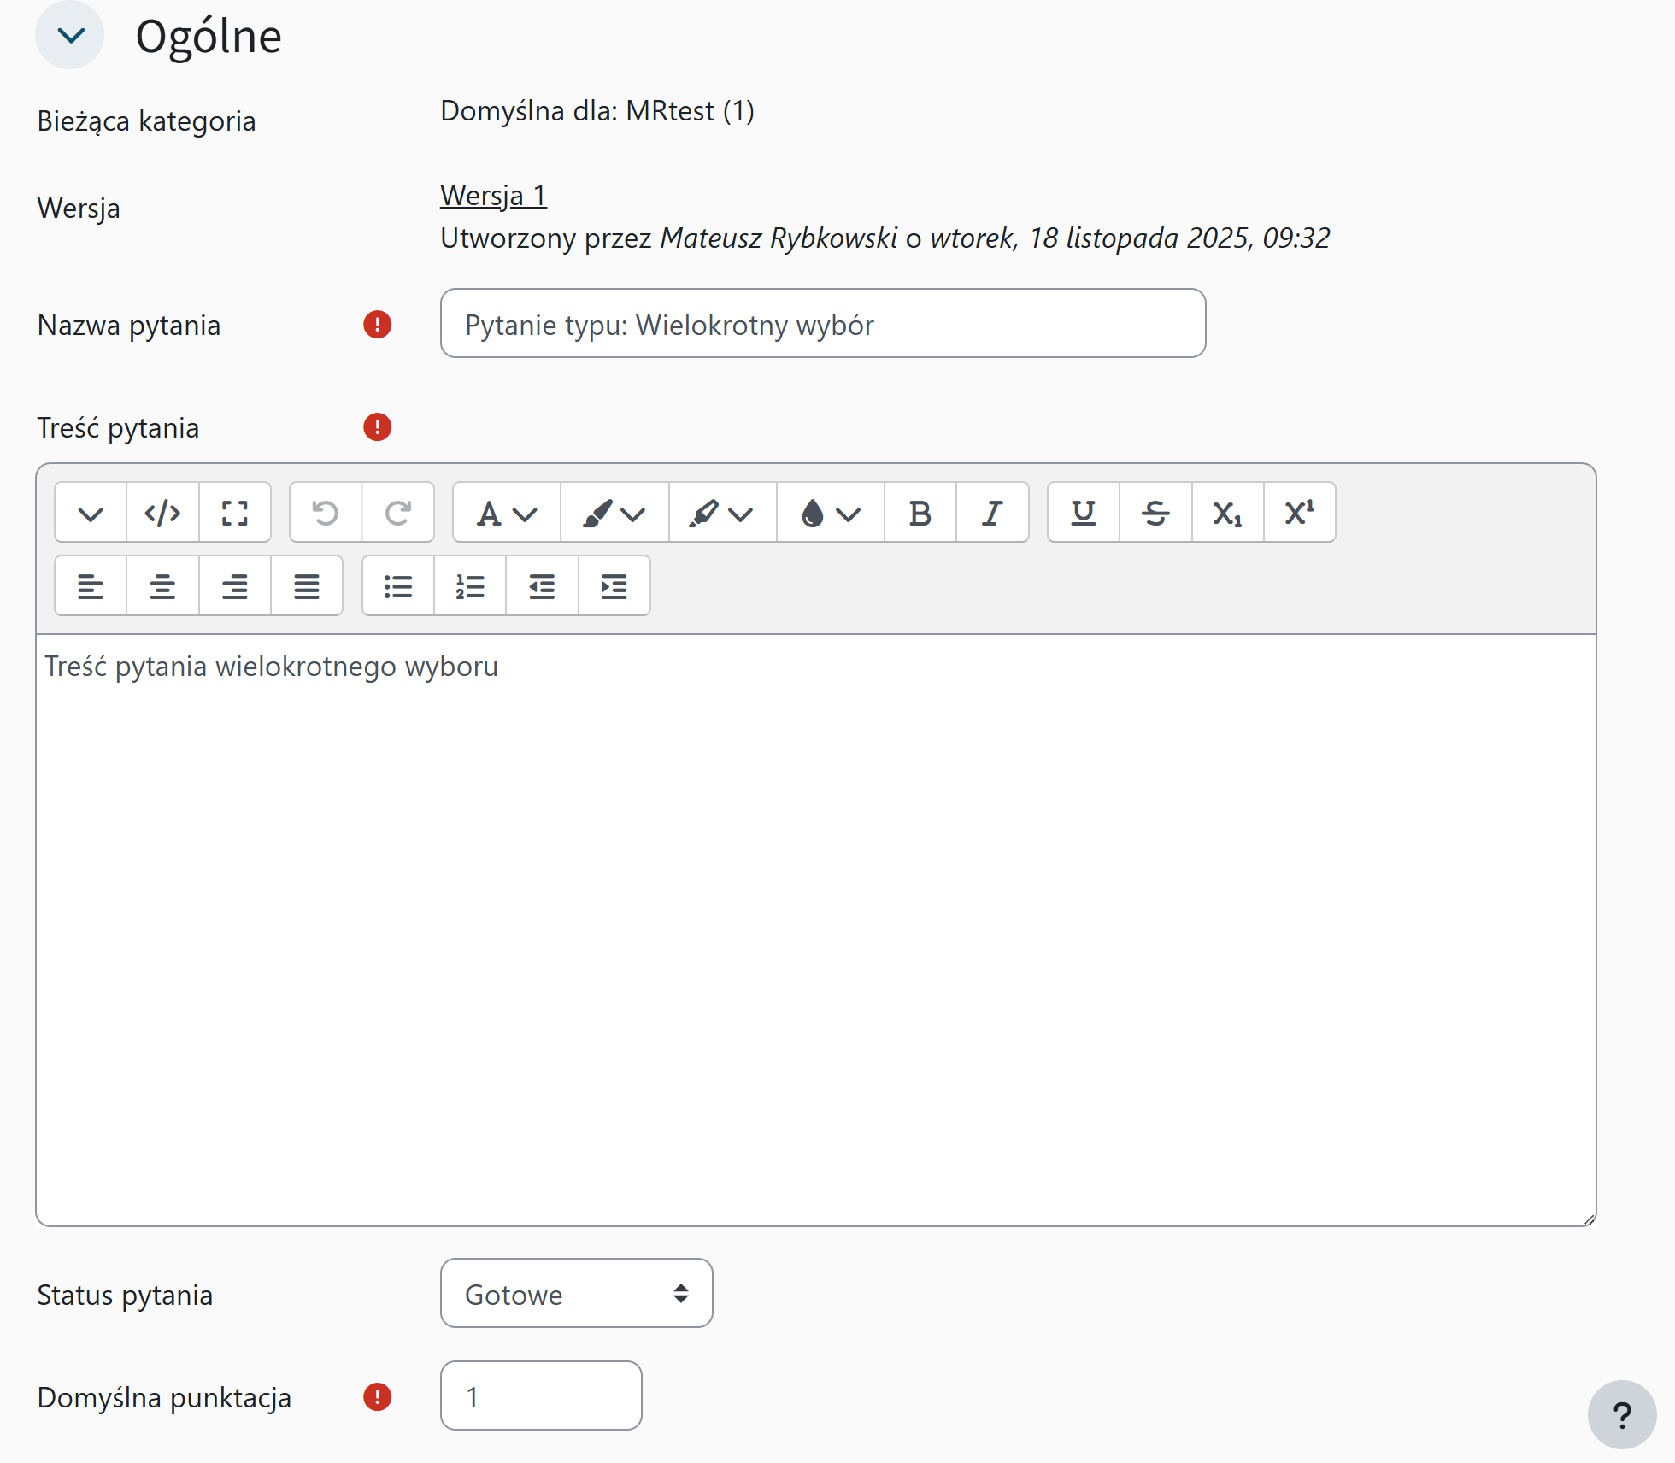Open the HTML source code view
This screenshot has height=1463, width=1675.
pyautogui.click(x=162, y=513)
